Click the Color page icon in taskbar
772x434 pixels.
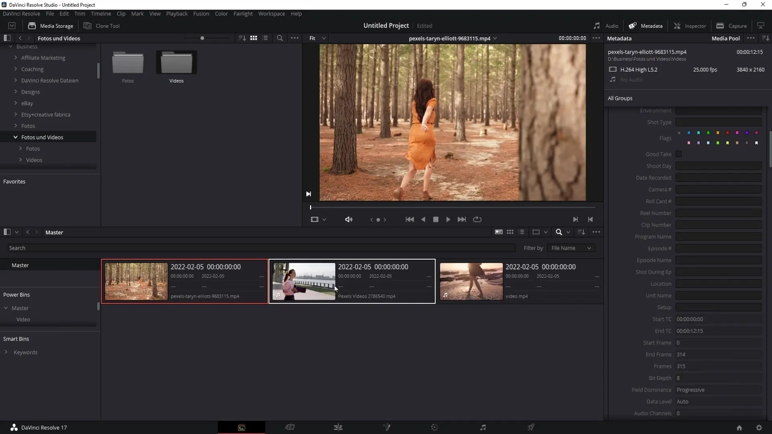[x=435, y=427]
